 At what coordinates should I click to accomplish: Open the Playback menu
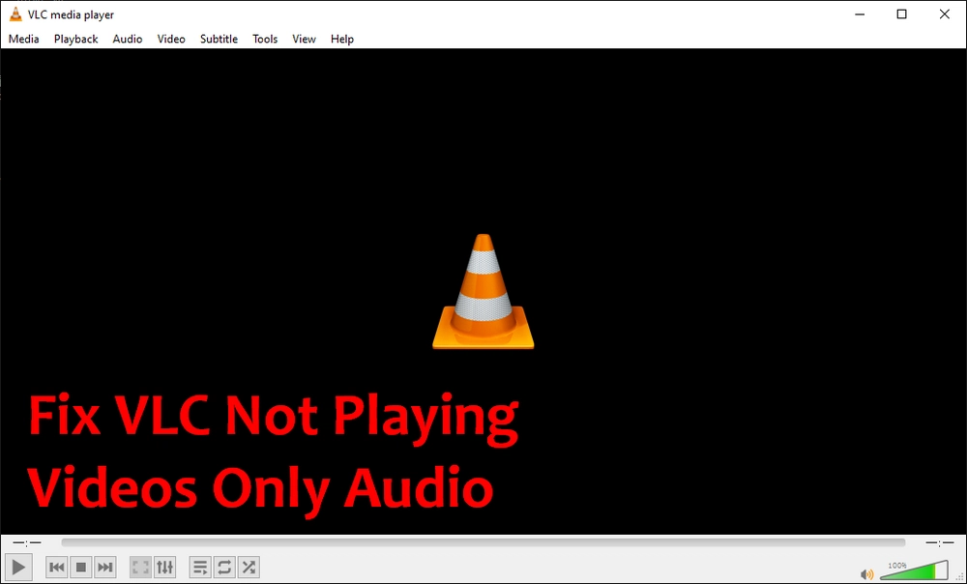tap(75, 39)
